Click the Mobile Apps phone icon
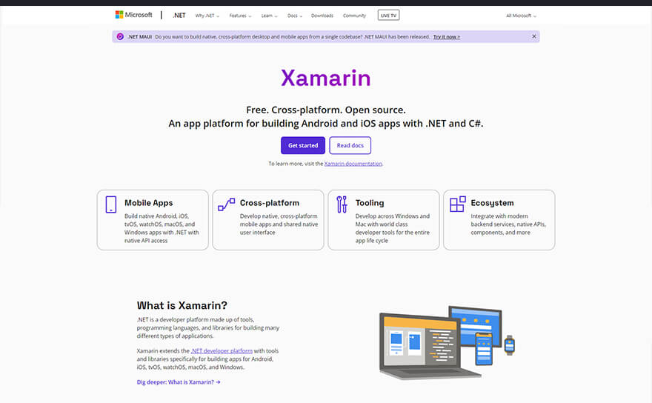Viewport: 652px width, 403px height. pyautogui.click(x=111, y=204)
